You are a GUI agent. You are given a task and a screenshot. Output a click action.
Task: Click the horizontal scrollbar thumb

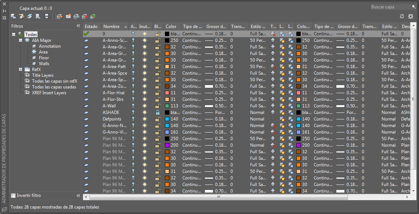218,197
